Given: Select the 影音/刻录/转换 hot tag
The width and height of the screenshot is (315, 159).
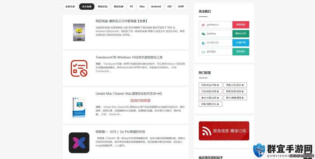Looking at the screenshot, I should coord(235,92).
